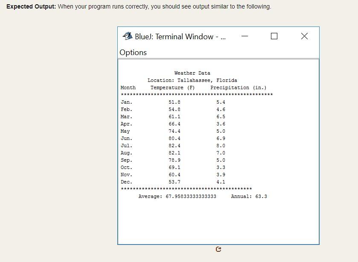Click the Terminal Window title text
The height and width of the screenshot is (262, 358).
click(179, 36)
